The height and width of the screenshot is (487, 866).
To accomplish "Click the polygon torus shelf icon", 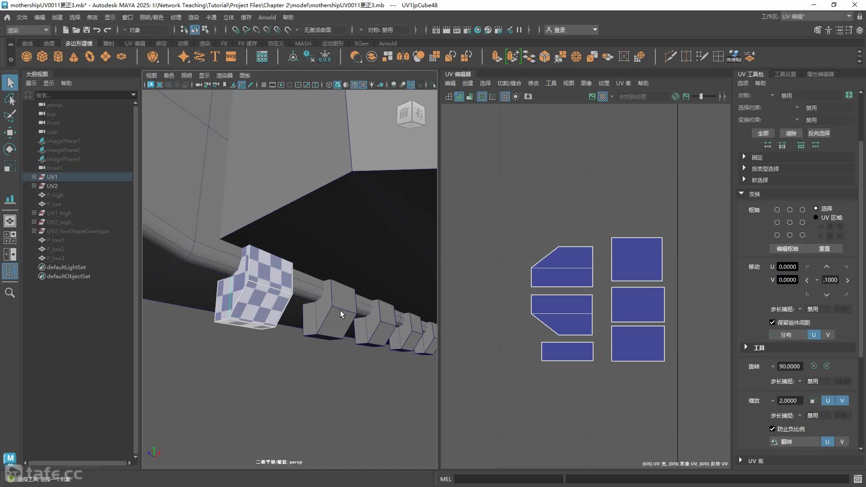I will (x=90, y=57).
